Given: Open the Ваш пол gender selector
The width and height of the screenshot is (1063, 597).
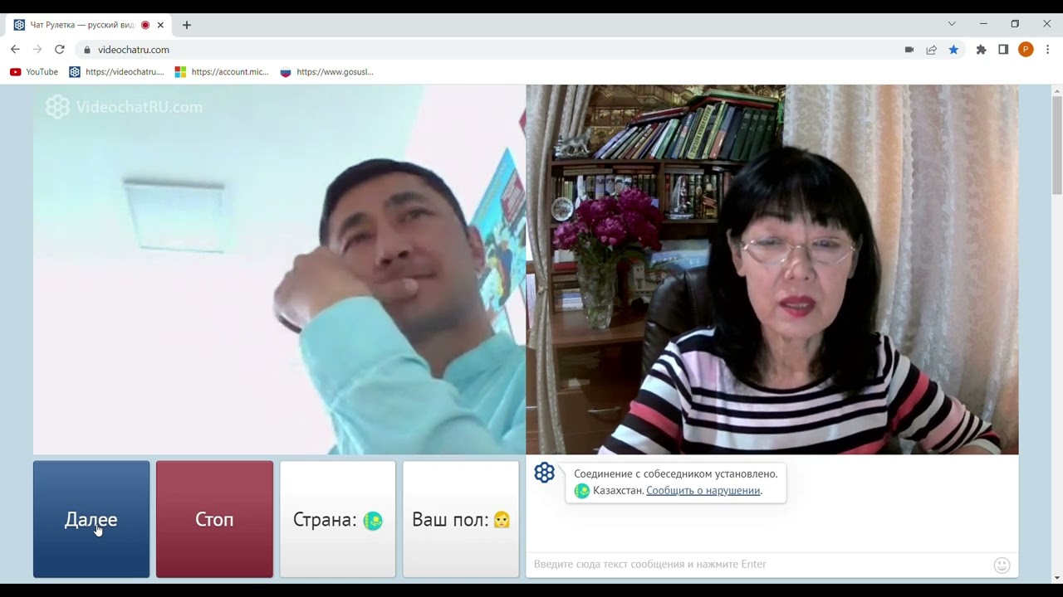Looking at the screenshot, I should click(461, 519).
